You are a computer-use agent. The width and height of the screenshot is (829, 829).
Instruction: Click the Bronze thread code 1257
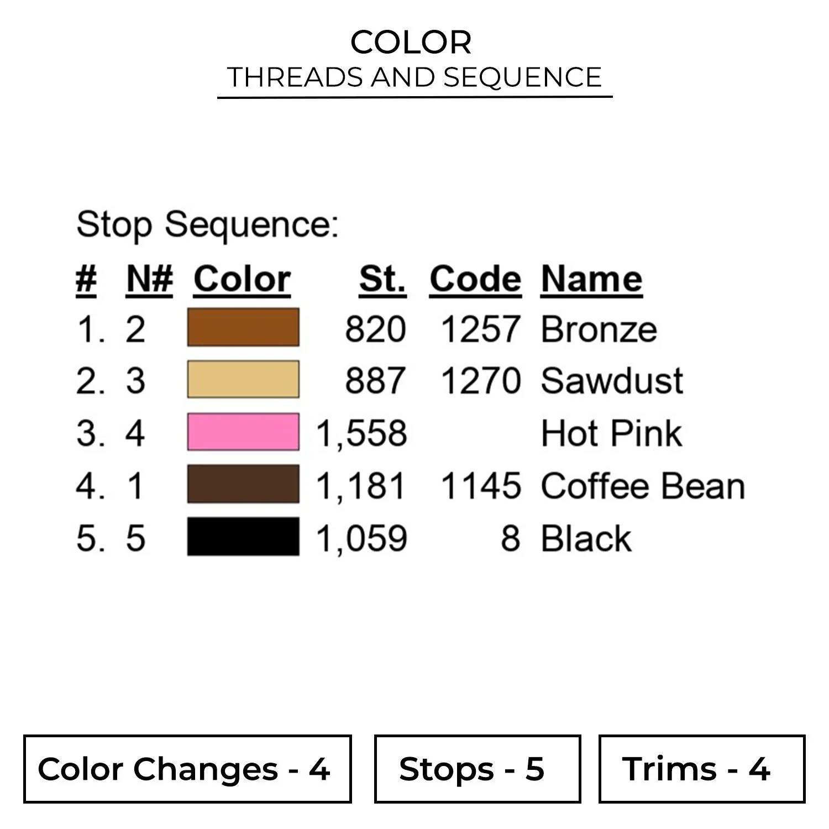tap(480, 329)
